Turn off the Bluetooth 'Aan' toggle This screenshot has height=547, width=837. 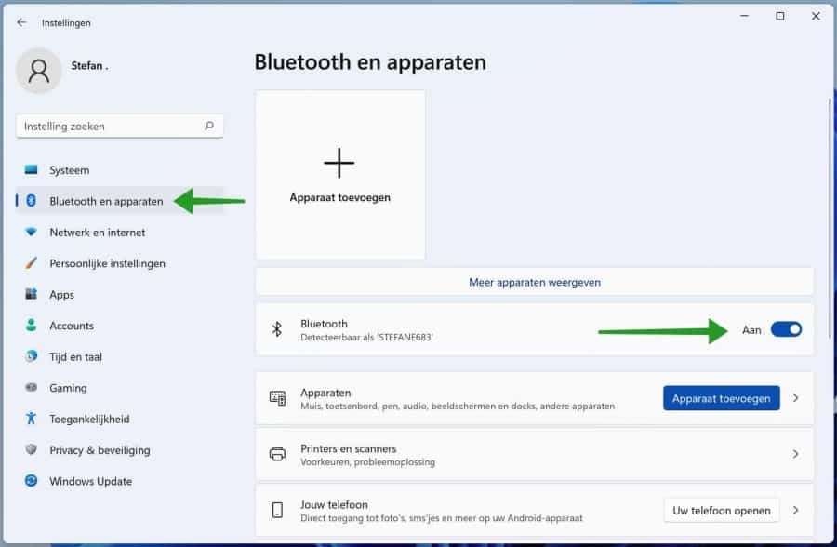tap(786, 329)
